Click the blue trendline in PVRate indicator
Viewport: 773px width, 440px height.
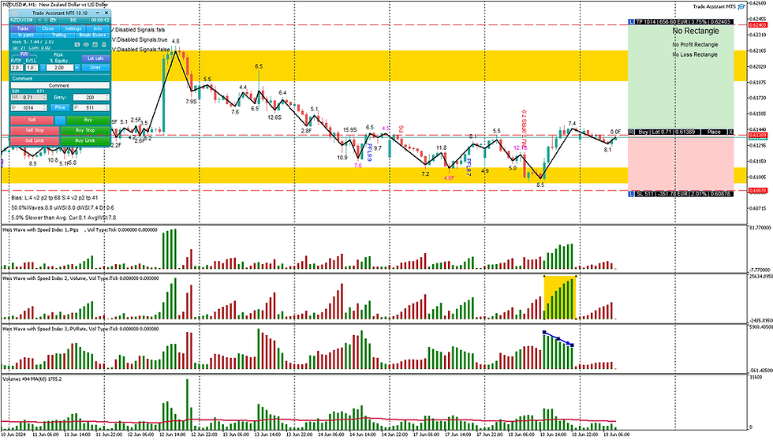click(x=558, y=338)
